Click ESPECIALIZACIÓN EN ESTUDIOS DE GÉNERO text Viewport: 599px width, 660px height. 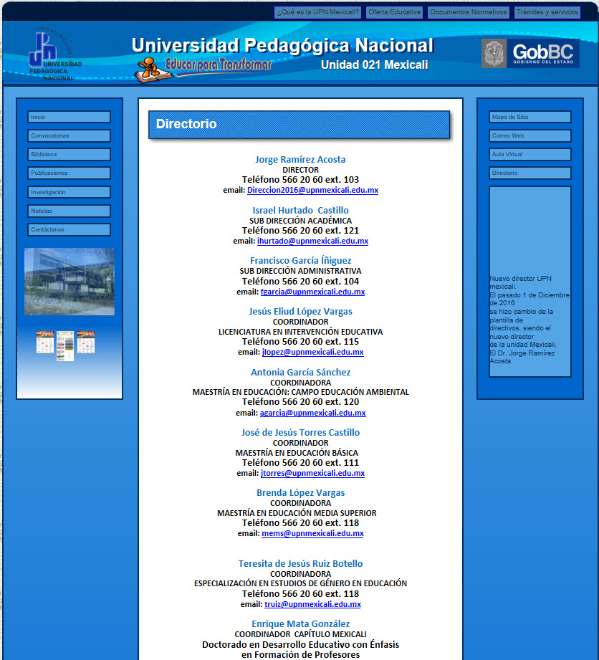300,583
